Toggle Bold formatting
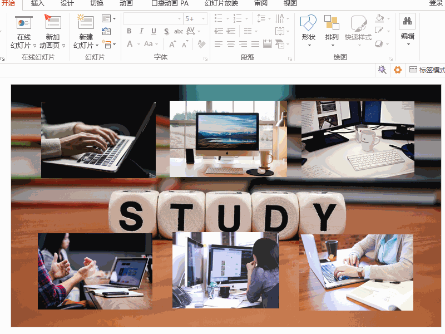The image size is (445, 334). (129, 31)
